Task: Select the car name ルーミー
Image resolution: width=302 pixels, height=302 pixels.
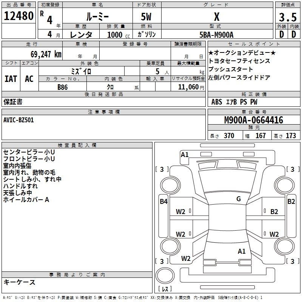Action: pyautogui.click(x=97, y=17)
